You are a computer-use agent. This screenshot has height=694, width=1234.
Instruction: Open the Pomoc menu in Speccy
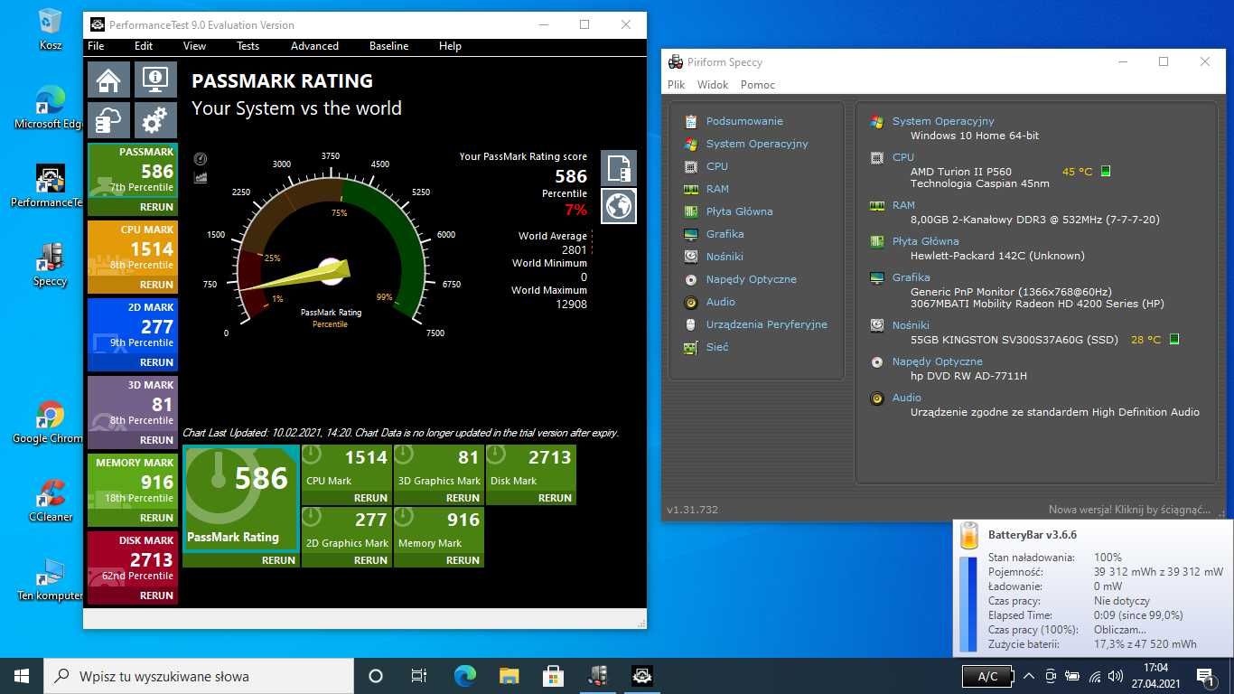758,85
